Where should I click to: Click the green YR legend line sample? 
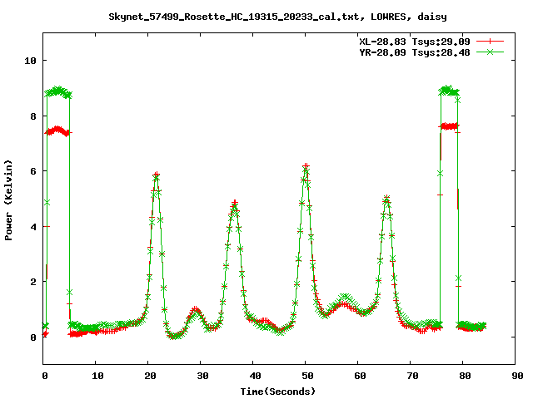point(490,52)
